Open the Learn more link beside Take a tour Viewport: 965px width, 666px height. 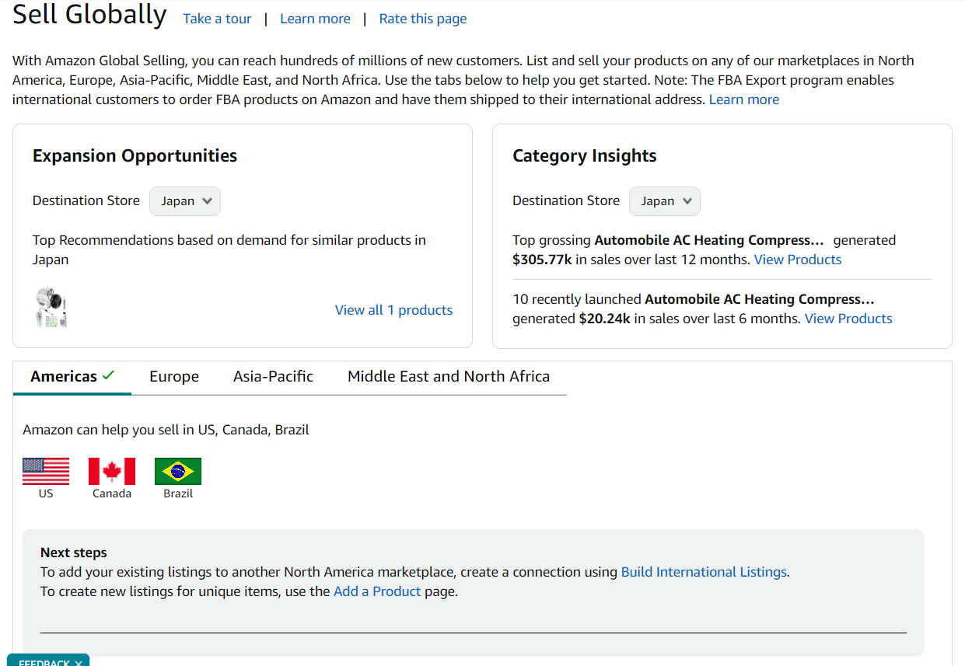[315, 19]
